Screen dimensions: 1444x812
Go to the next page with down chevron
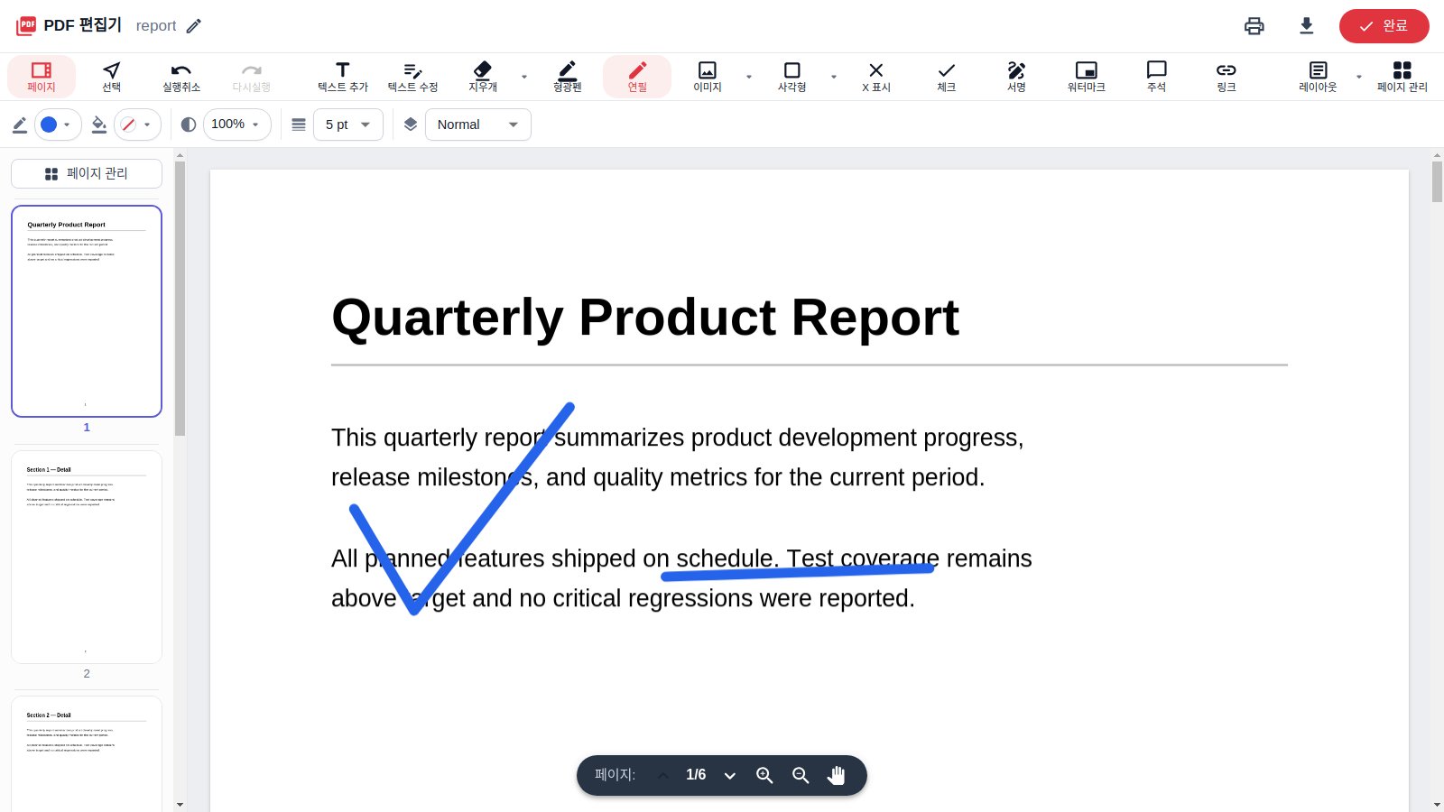point(730,776)
